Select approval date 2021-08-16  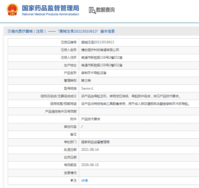[90, 149]
